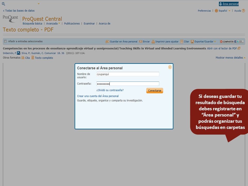Open author Imbernón, F link
The image size is (248, 186).
pyautogui.click(x=10, y=53)
